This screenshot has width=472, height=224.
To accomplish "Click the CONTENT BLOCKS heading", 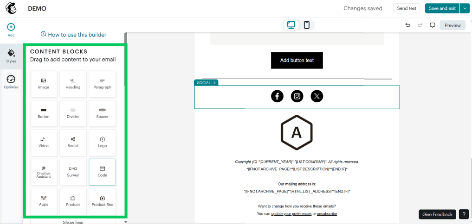I will tap(58, 52).
